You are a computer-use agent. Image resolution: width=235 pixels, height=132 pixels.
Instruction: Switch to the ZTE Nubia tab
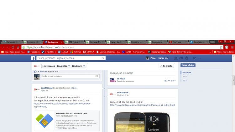point(74,42)
